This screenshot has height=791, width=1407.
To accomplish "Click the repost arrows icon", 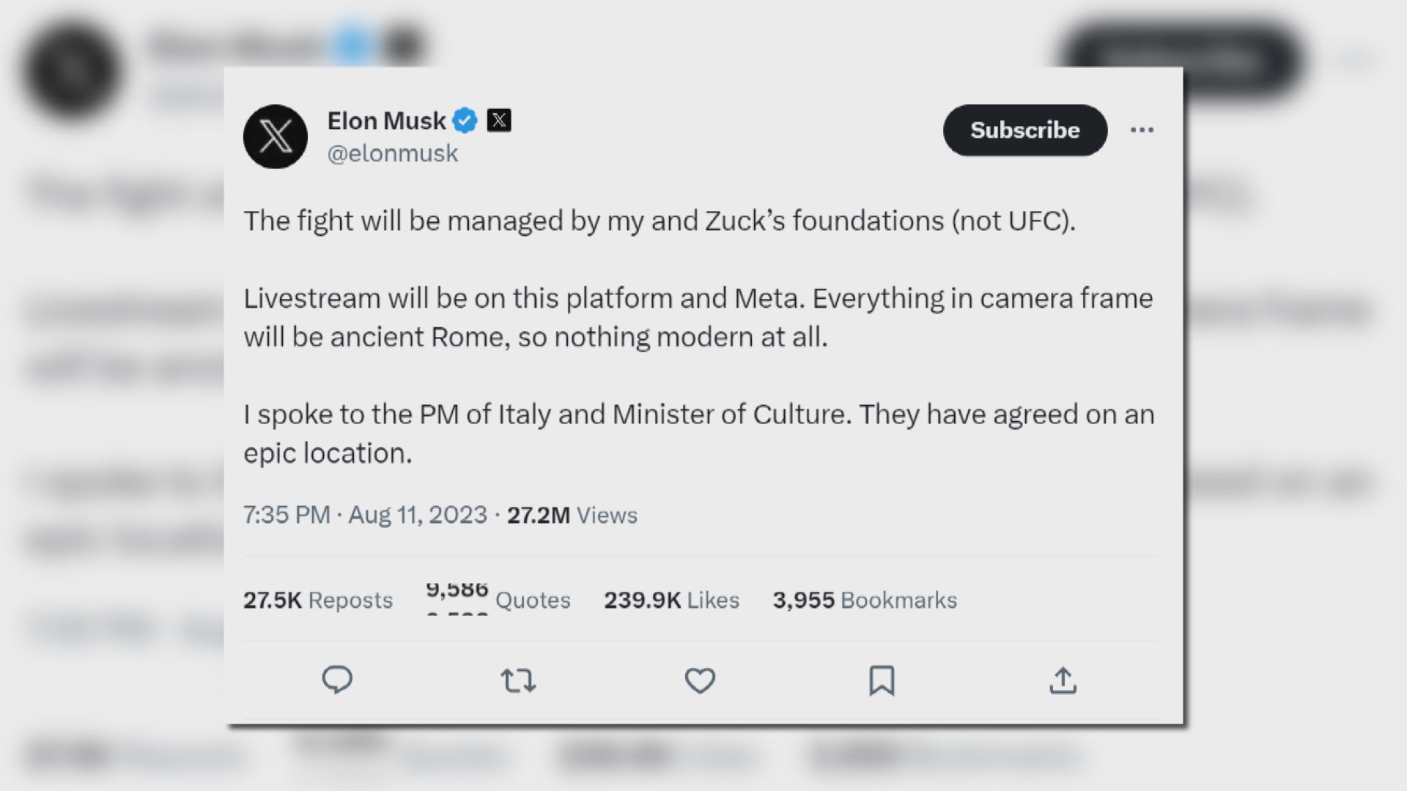I will point(518,680).
